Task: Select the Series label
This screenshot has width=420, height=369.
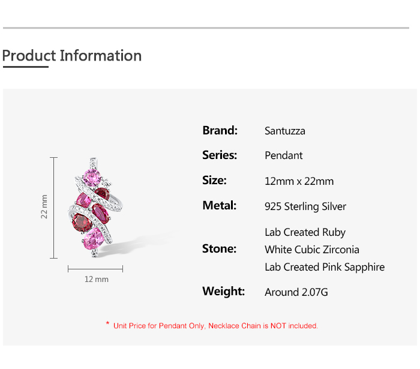Action: 220,155
